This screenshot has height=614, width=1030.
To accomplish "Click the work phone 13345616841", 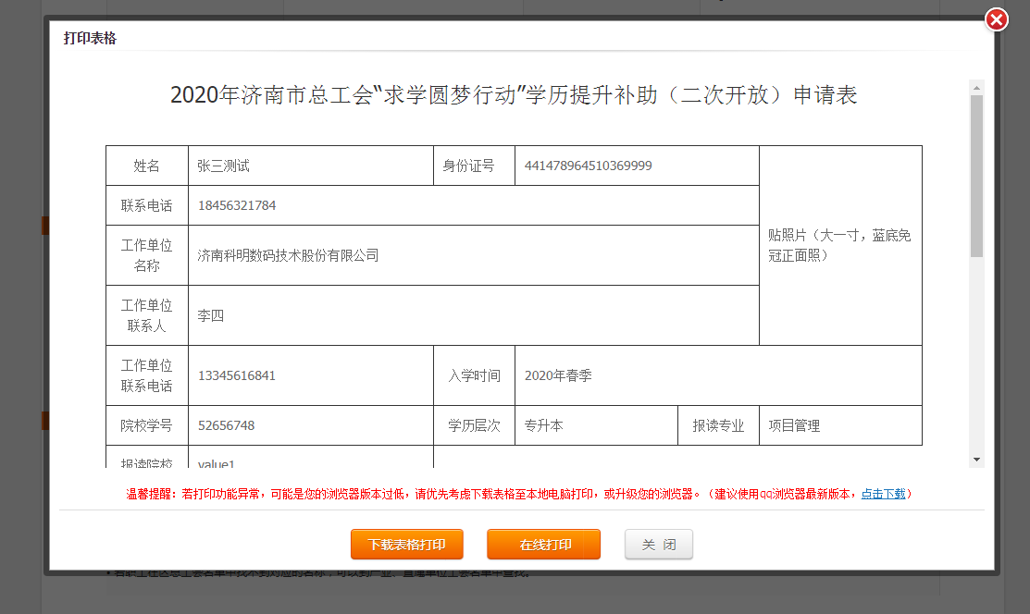I will (x=237, y=375).
